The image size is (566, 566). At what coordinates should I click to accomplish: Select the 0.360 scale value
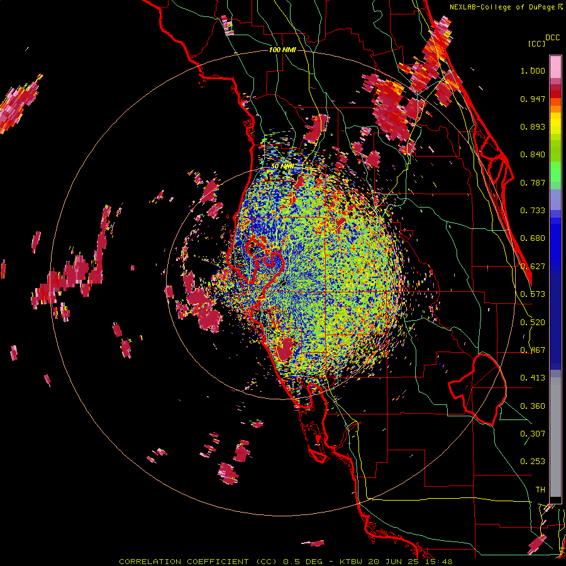coord(533,406)
